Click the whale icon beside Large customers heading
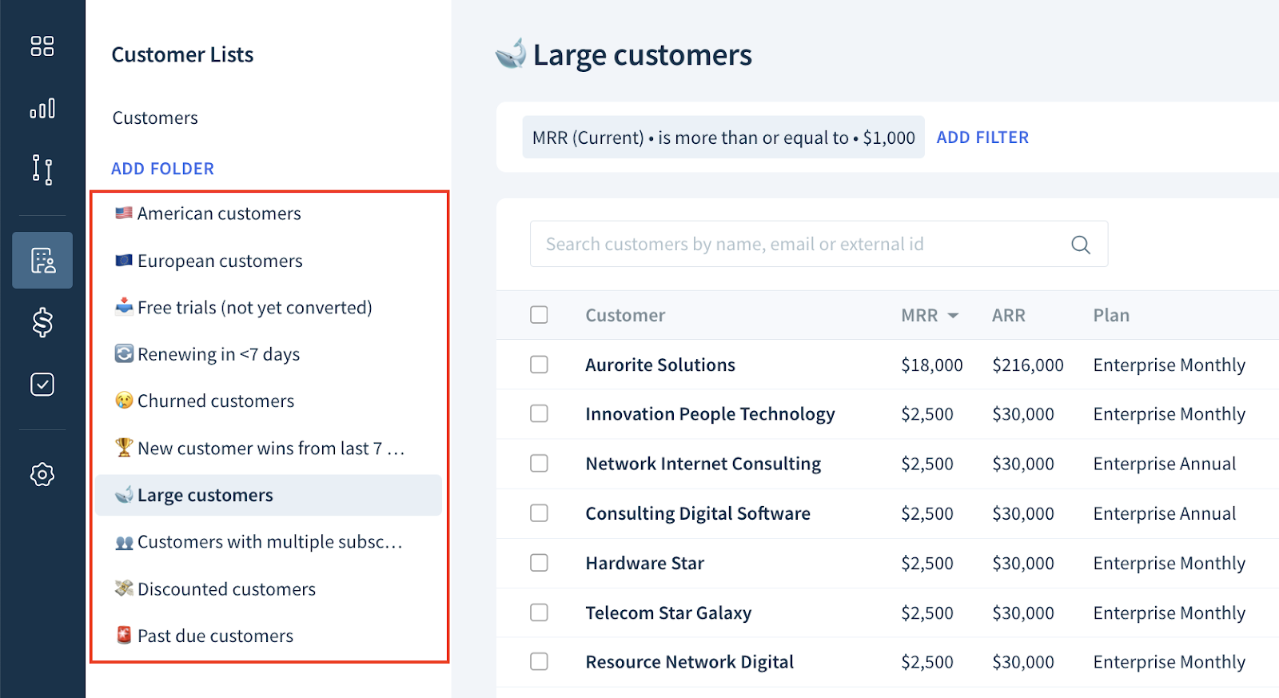 coord(511,54)
